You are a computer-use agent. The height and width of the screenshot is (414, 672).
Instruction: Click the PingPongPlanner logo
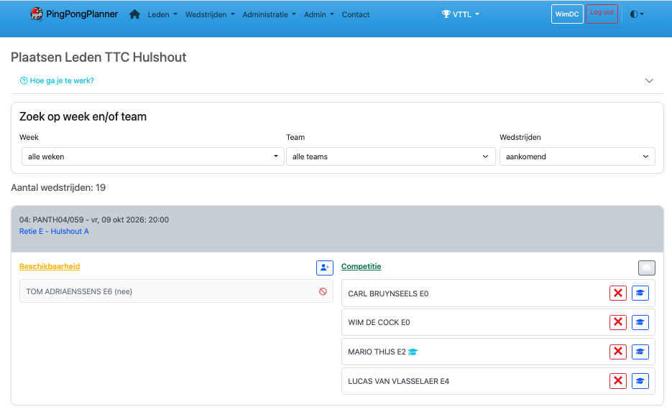point(74,14)
